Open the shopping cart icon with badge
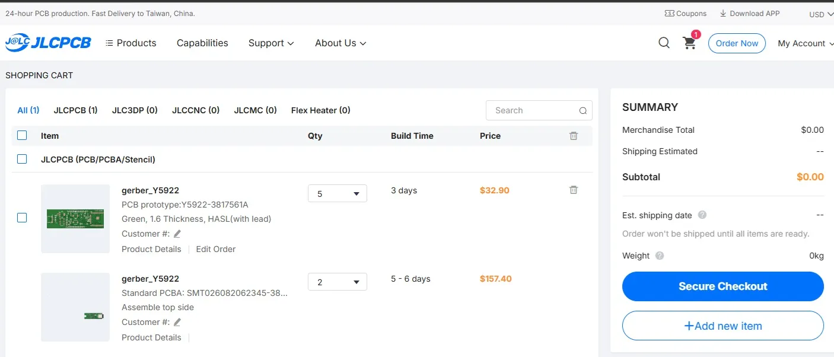The width and height of the screenshot is (834, 357). (689, 43)
